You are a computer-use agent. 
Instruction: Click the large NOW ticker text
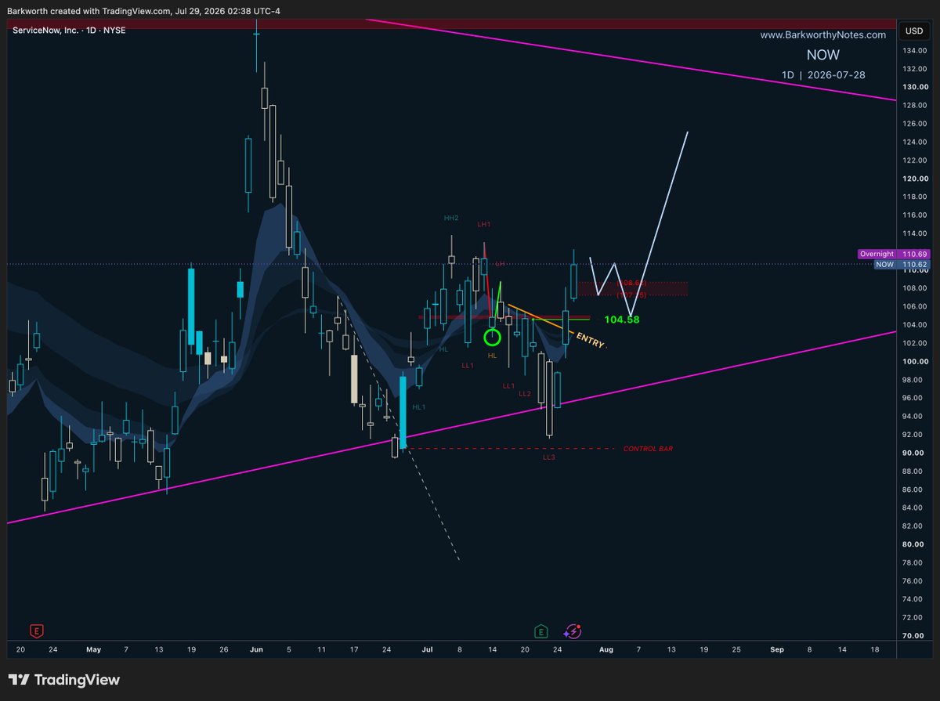tap(822, 55)
